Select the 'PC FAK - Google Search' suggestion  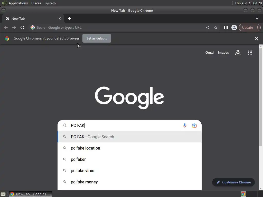(x=129, y=137)
